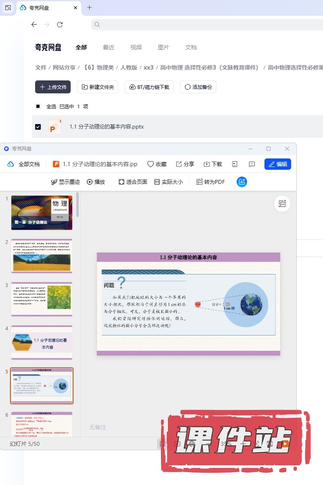This screenshot has width=323, height=485.
Task: Click the slide thumbnail panel scrollbar
Action: [78, 205]
